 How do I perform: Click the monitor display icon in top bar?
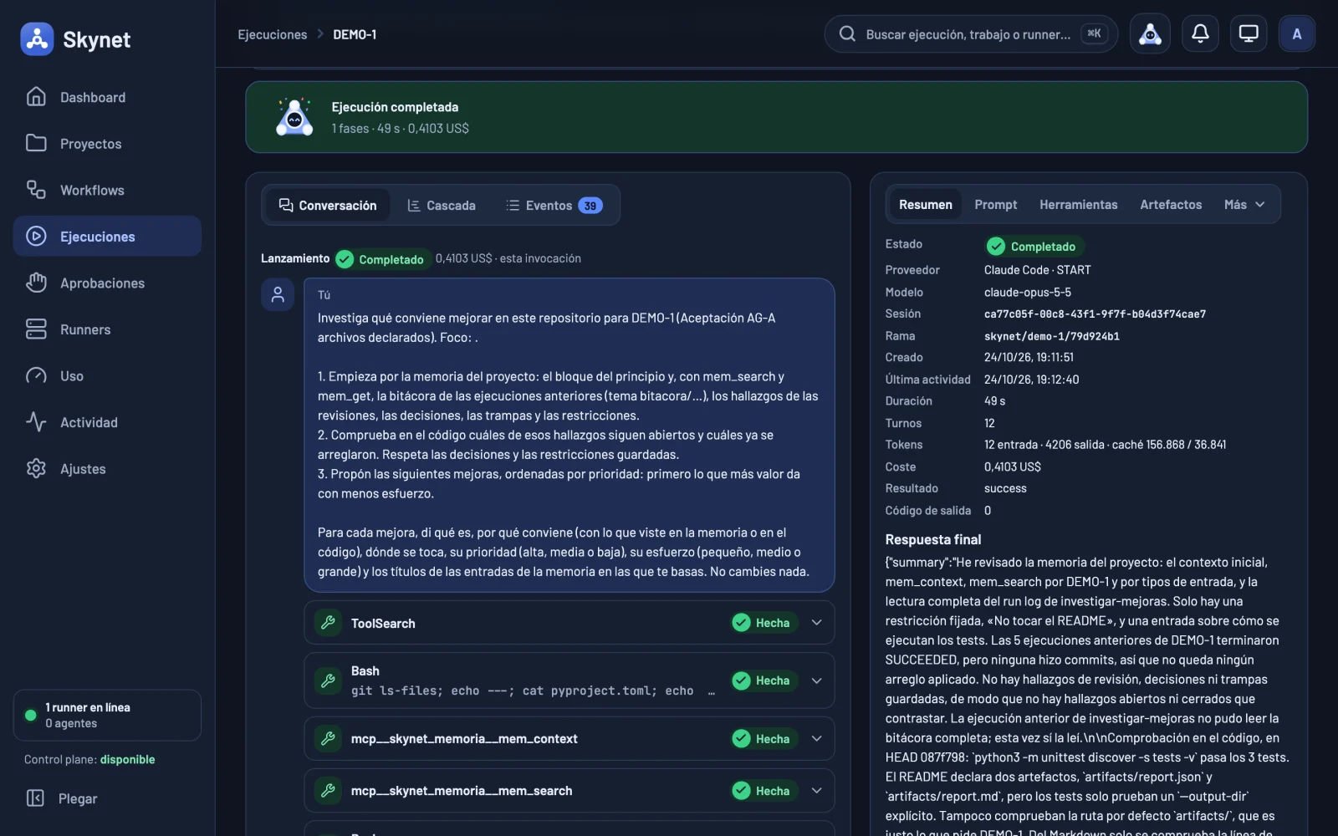[1248, 34]
